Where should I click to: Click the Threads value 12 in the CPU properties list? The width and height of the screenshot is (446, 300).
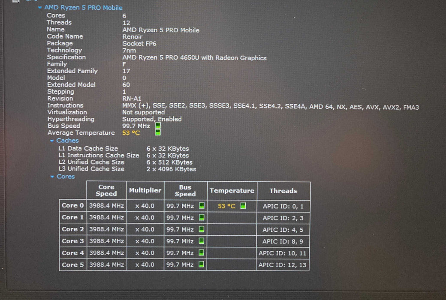(126, 23)
